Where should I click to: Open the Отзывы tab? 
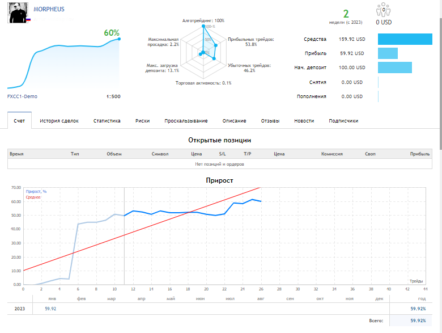click(270, 121)
